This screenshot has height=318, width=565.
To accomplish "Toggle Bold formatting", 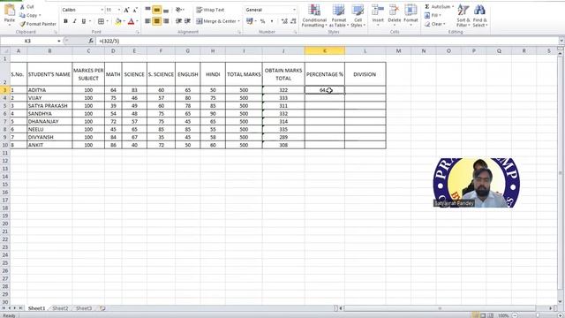I will coord(65,21).
